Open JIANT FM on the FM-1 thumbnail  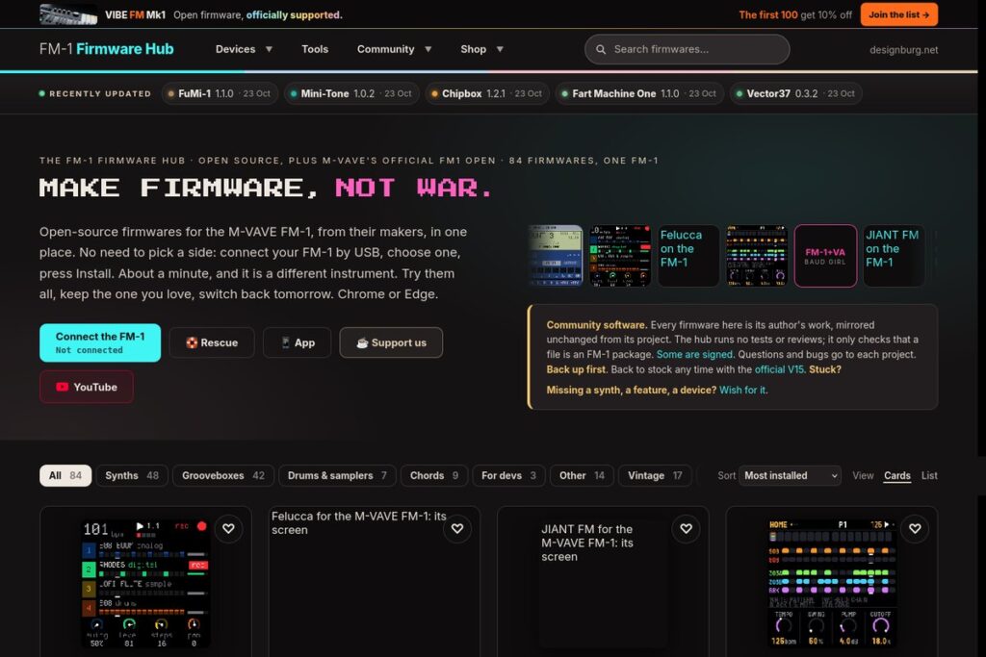(x=894, y=256)
